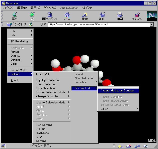158x149 pixels.
Task: Open Navigator from the component bar
Action: (120, 146)
